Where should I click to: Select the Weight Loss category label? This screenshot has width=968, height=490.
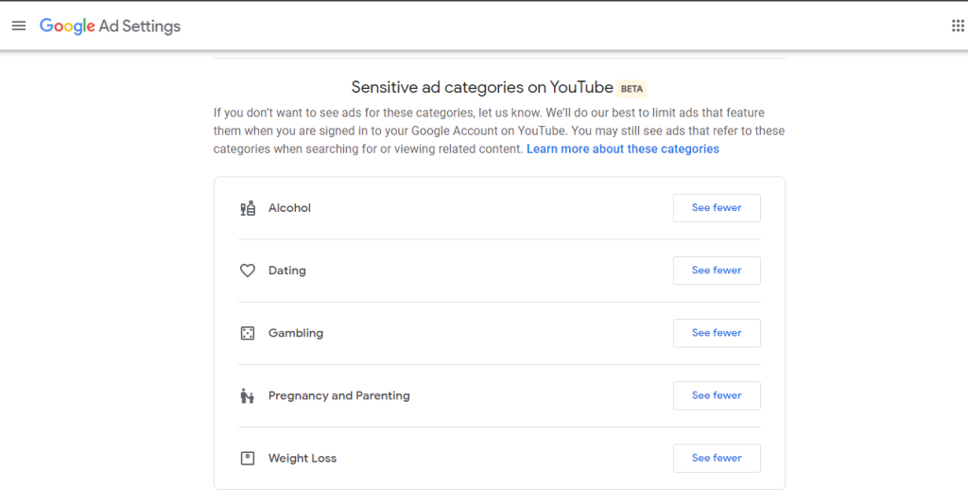coord(302,458)
